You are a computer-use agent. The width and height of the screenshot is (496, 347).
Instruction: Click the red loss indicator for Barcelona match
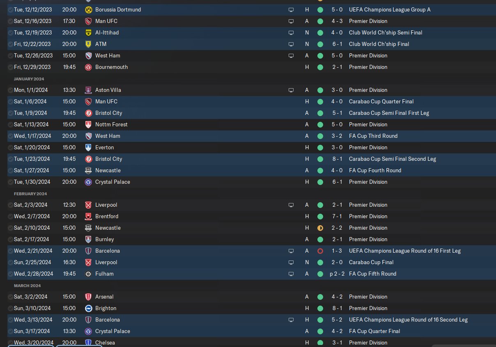(x=320, y=251)
